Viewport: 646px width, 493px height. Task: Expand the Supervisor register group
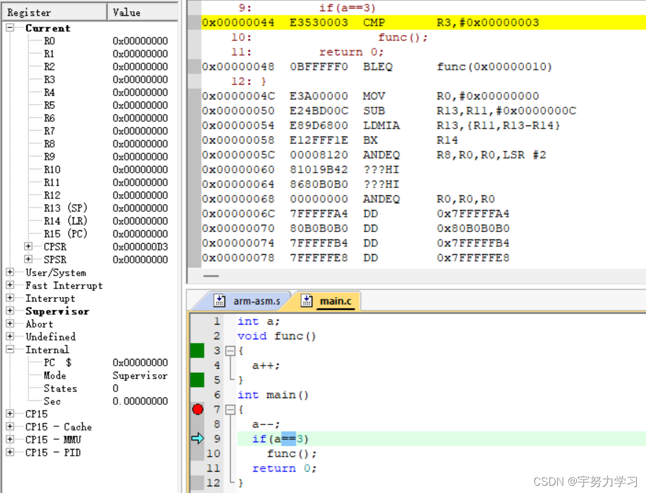[x=10, y=311]
